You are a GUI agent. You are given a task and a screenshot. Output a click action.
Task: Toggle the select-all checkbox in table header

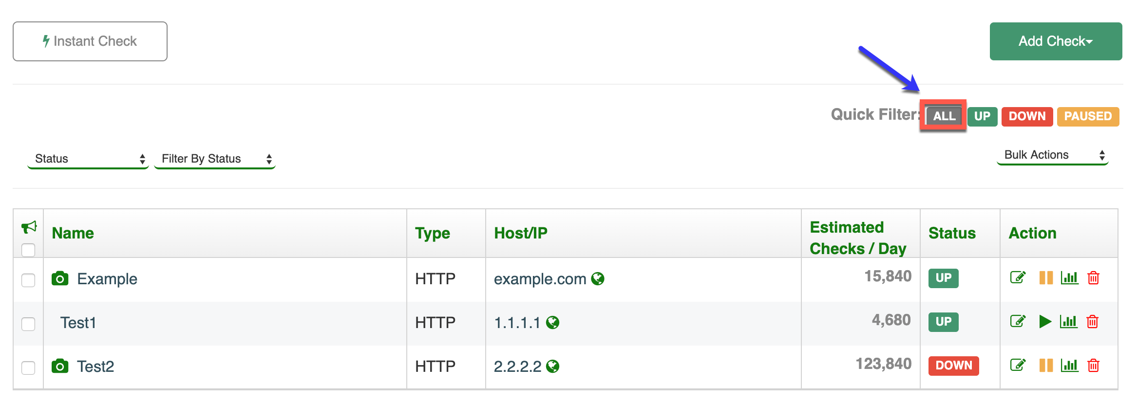28,250
